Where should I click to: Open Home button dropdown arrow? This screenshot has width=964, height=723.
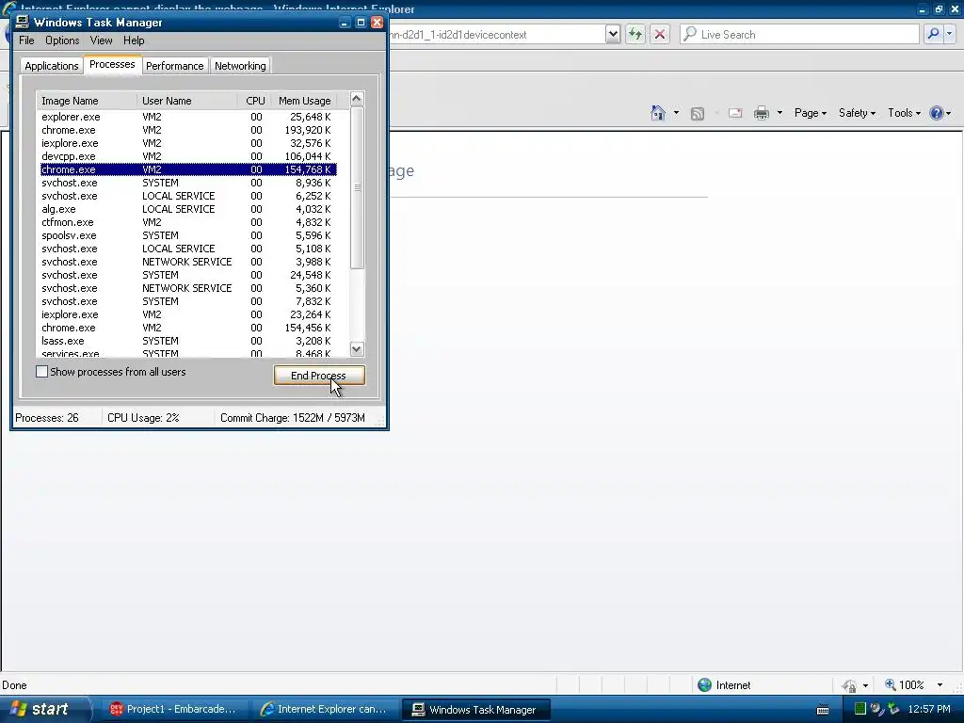(x=676, y=113)
